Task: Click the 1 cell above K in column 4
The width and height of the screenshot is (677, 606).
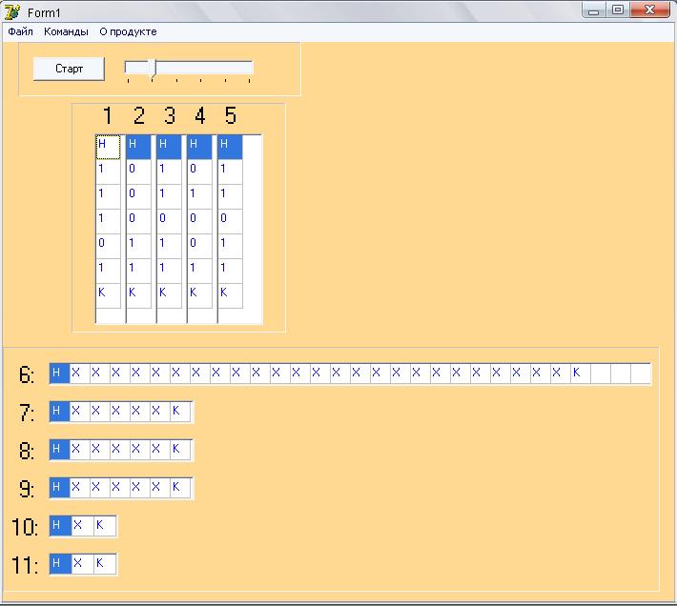Action: [x=199, y=272]
